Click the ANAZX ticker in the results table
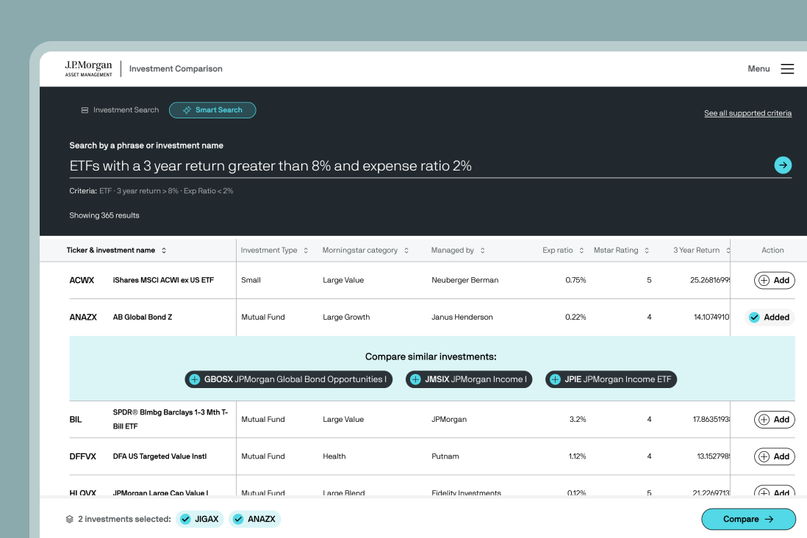Viewport: 807px width, 538px height. pyautogui.click(x=83, y=317)
